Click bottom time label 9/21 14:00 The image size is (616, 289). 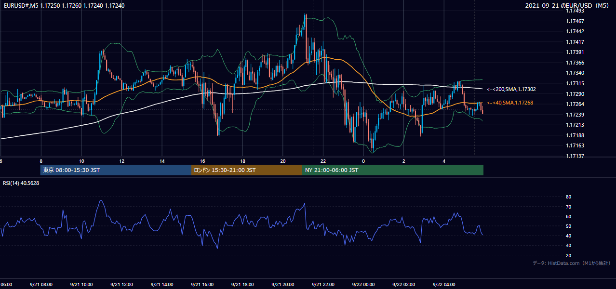(x=162, y=285)
